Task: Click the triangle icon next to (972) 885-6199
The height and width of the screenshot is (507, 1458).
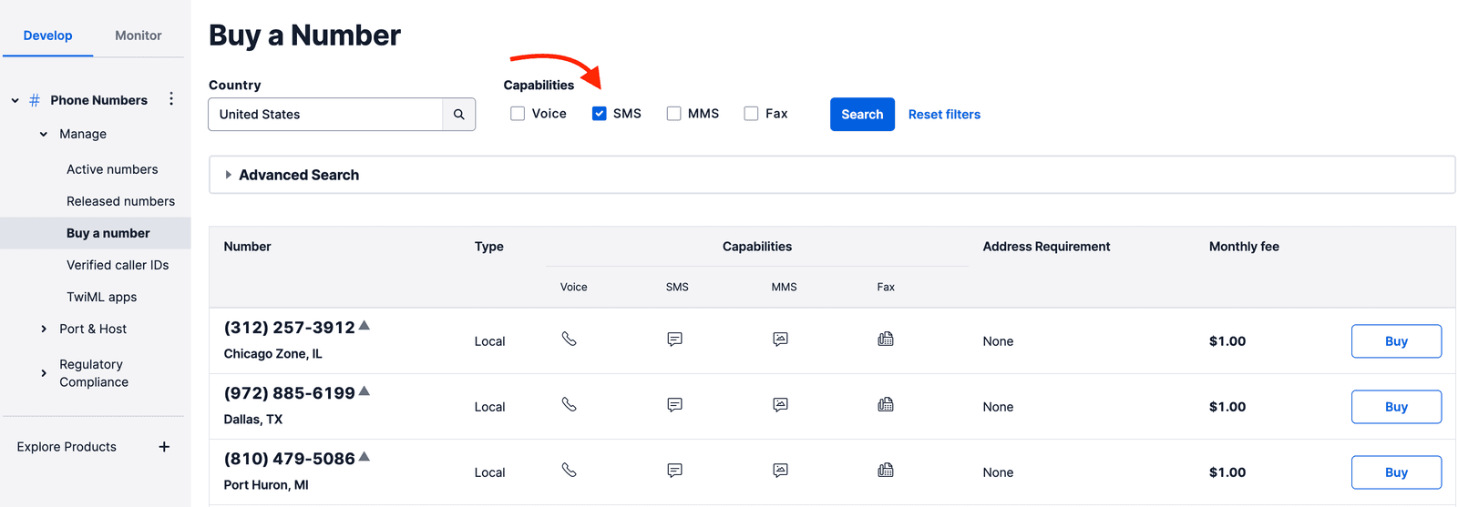Action: pos(364,391)
